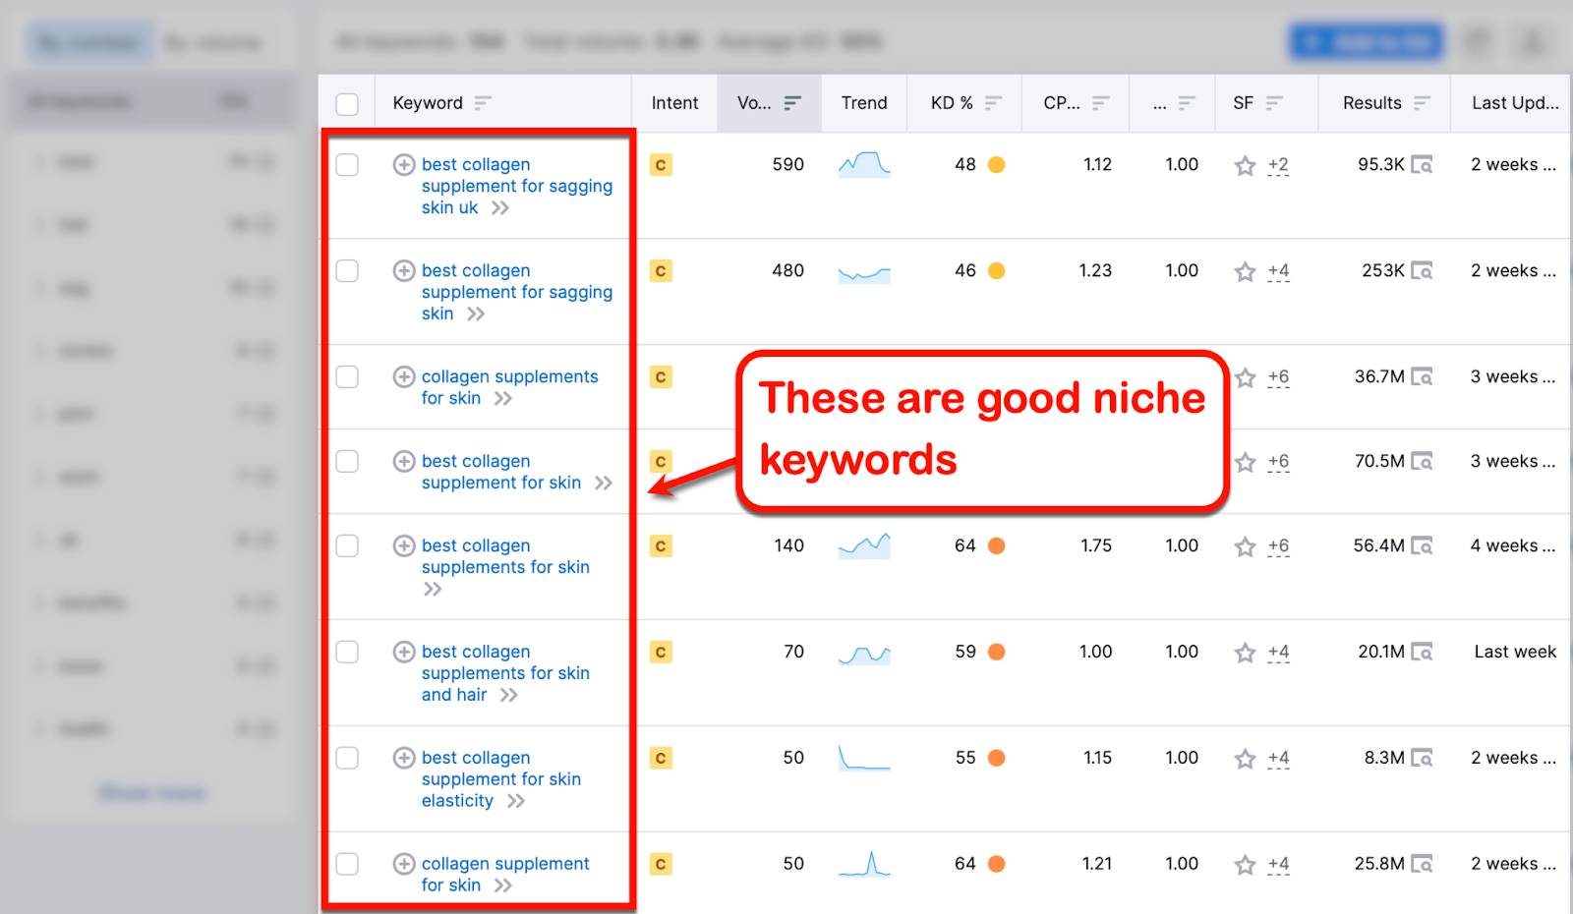Sort by the Volume column header

pyautogui.click(x=770, y=103)
